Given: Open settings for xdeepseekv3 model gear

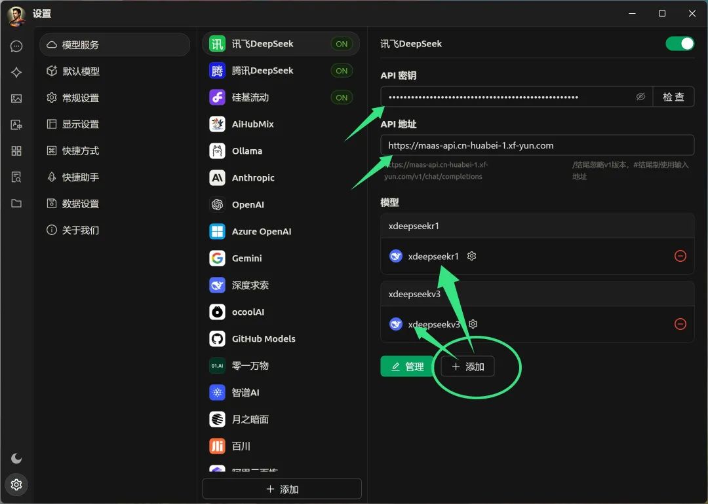Looking at the screenshot, I should 473,324.
